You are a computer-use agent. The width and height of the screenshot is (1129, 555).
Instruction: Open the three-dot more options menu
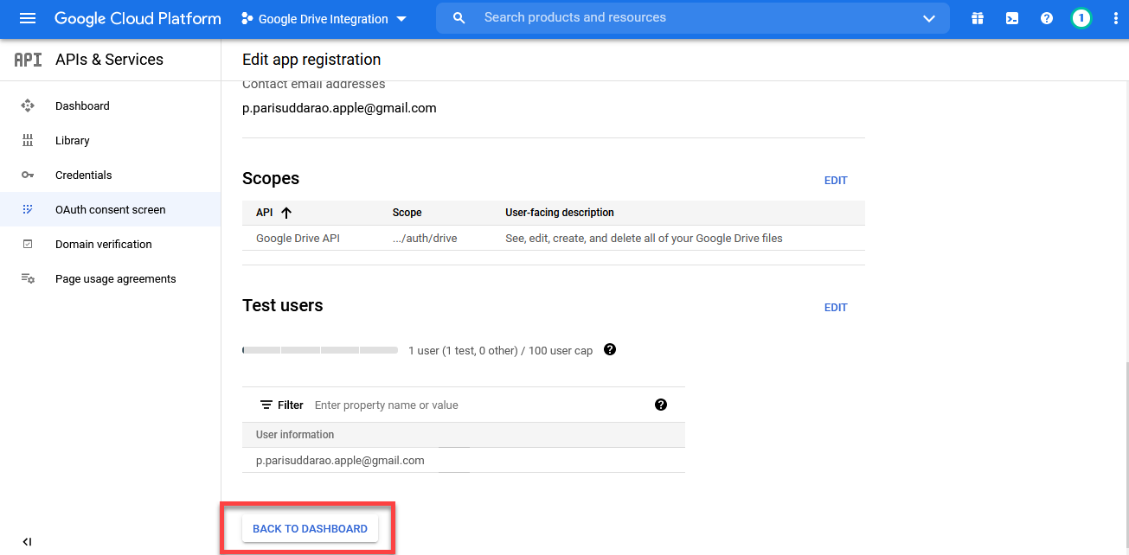click(1115, 18)
